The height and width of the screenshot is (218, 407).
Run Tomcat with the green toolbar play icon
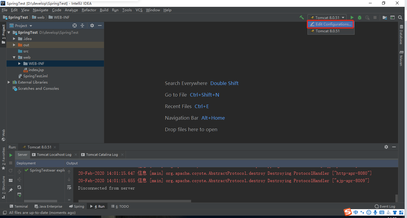[x=352, y=17]
